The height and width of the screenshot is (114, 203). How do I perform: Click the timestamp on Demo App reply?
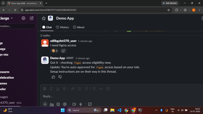point(82,58)
